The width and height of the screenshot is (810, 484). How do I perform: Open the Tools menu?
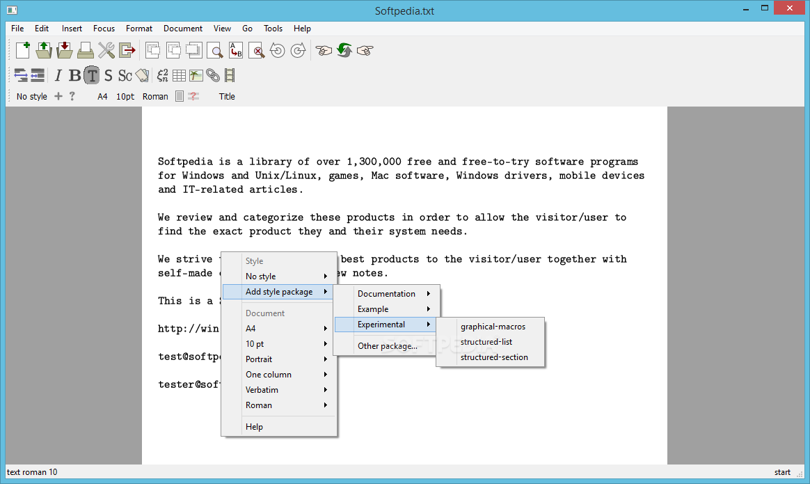(273, 29)
